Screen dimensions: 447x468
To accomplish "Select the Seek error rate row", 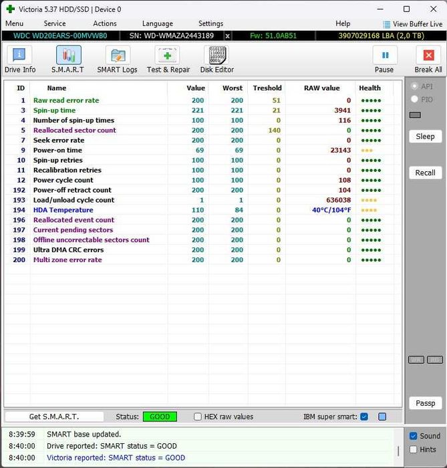I will coord(199,140).
